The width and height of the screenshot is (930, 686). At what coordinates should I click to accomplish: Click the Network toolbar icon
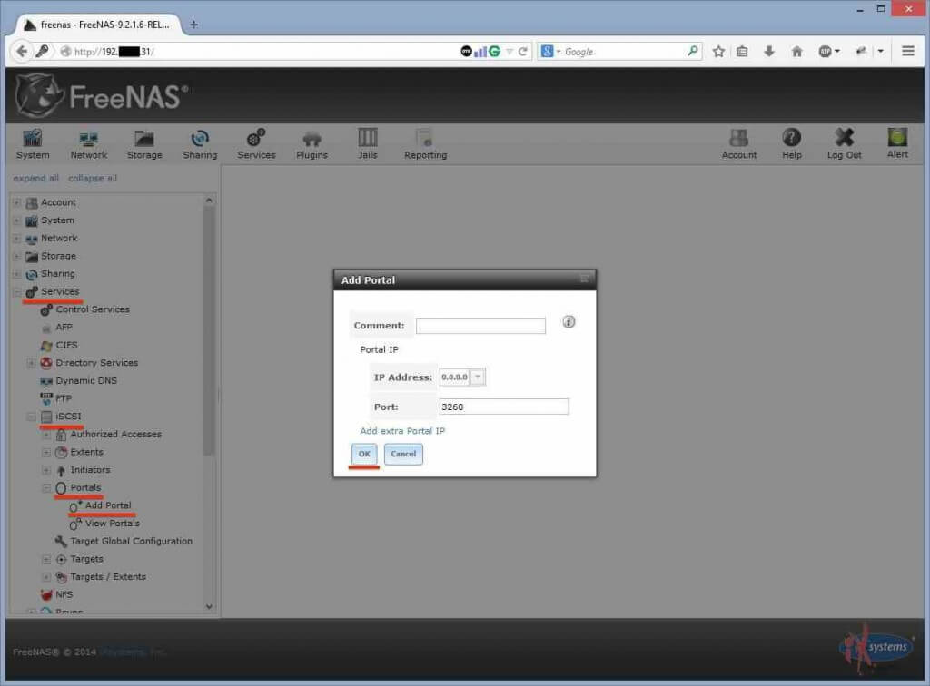tap(88, 143)
